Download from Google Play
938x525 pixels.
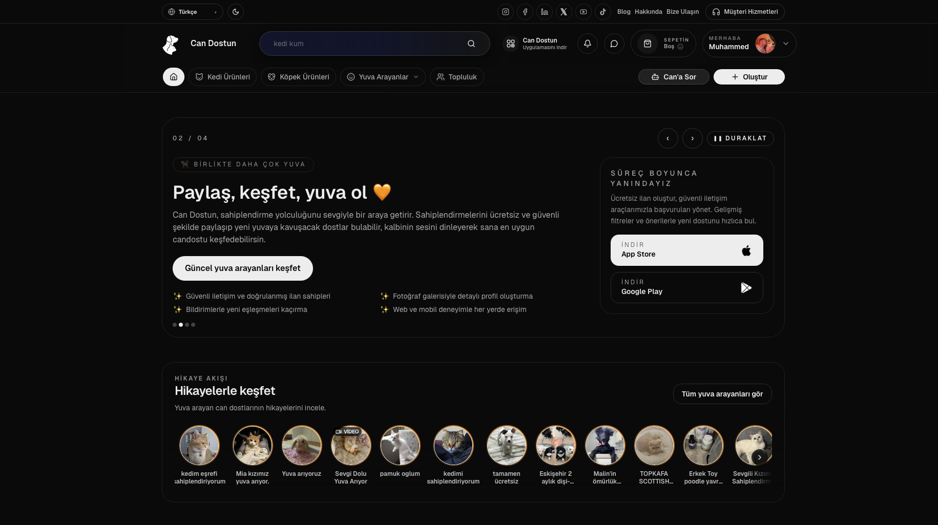(x=686, y=287)
